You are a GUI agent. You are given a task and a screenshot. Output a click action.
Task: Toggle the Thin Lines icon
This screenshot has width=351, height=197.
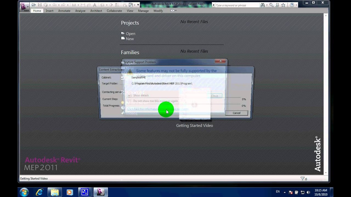click(117, 5)
